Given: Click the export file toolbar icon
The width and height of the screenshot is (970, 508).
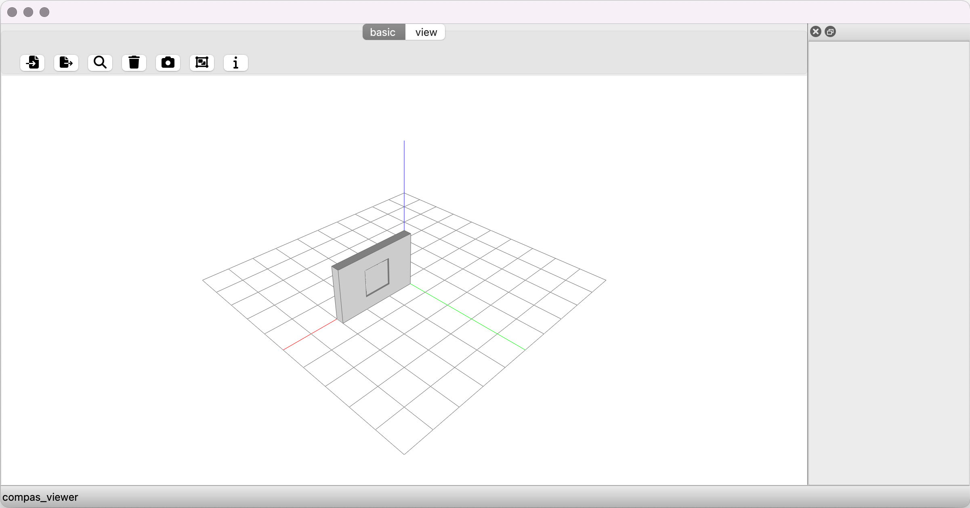Looking at the screenshot, I should tap(66, 62).
